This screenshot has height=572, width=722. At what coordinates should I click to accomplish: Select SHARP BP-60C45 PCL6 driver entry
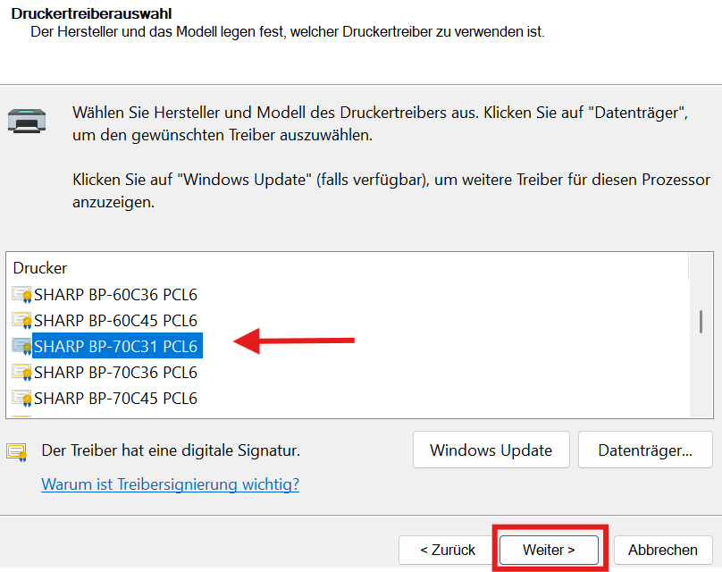pyautogui.click(x=115, y=321)
